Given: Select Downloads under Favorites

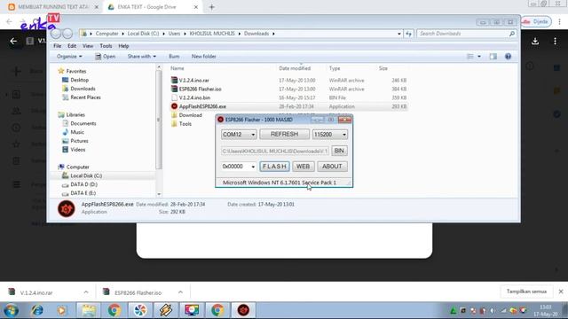Looking at the screenshot, I should pyautogui.click(x=83, y=89).
